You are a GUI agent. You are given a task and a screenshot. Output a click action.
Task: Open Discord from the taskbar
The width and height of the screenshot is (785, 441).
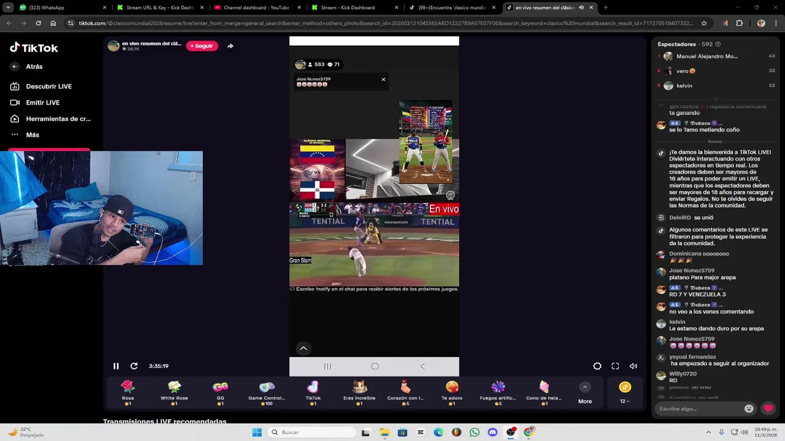(x=492, y=432)
